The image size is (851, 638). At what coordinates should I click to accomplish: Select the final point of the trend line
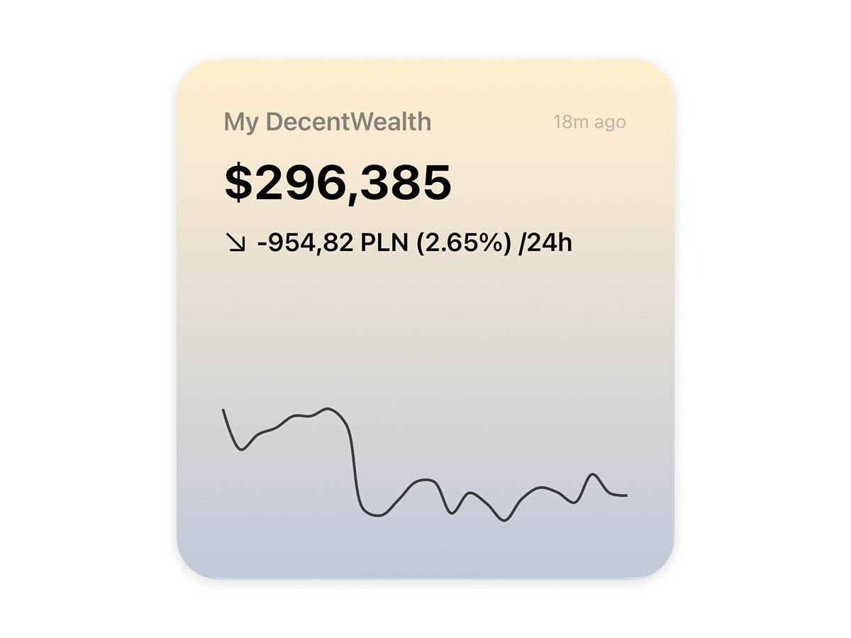tap(627, 496)
